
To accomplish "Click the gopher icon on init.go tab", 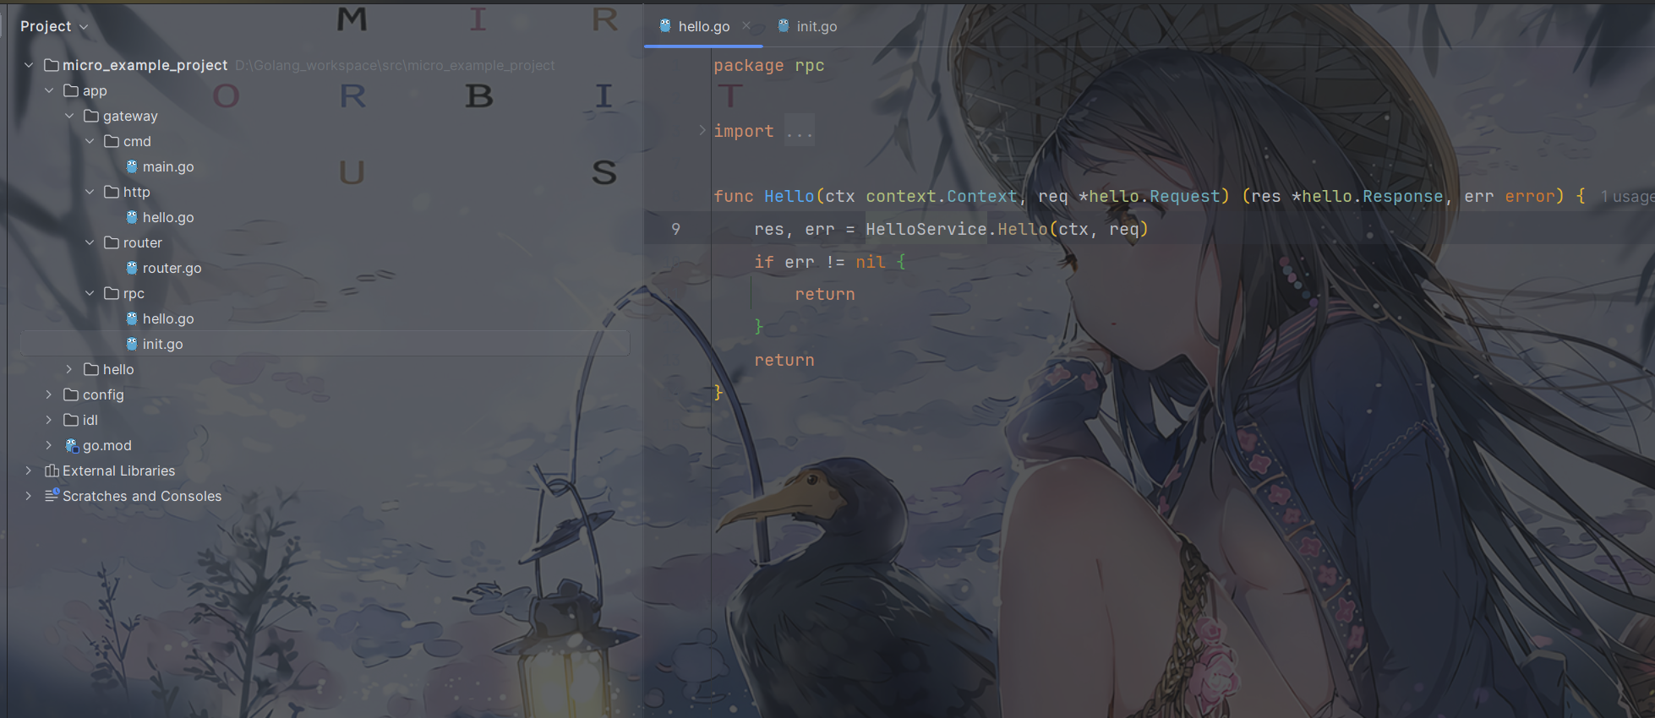I will tap(784, 26).
